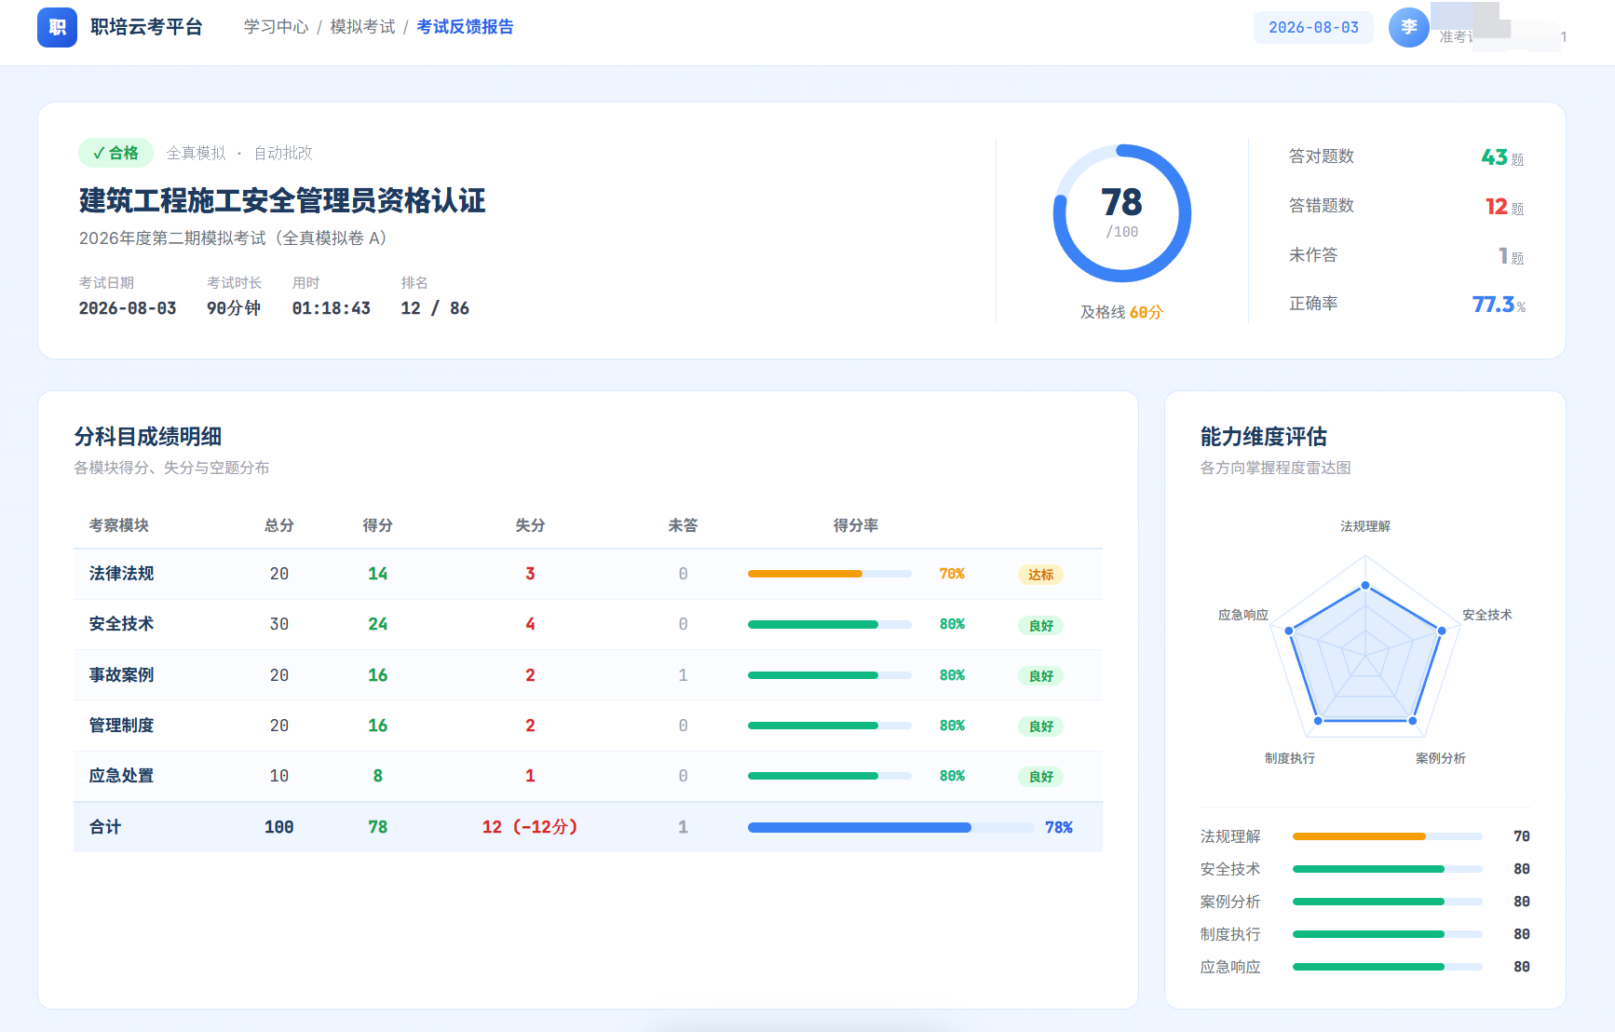This screenshot has width=1615, height=1032.
Task: Open the 学习中心 breadcrumb
Action: click(276, 27)
